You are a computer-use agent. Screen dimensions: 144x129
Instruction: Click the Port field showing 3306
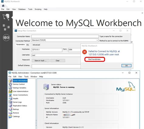(74, 50)
